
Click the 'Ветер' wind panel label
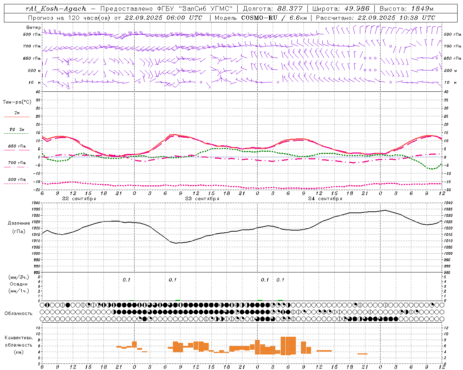[x=33, y=27]
